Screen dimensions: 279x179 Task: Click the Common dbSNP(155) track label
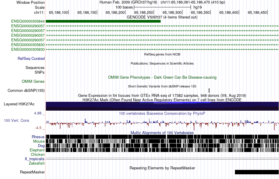(26, 90)
